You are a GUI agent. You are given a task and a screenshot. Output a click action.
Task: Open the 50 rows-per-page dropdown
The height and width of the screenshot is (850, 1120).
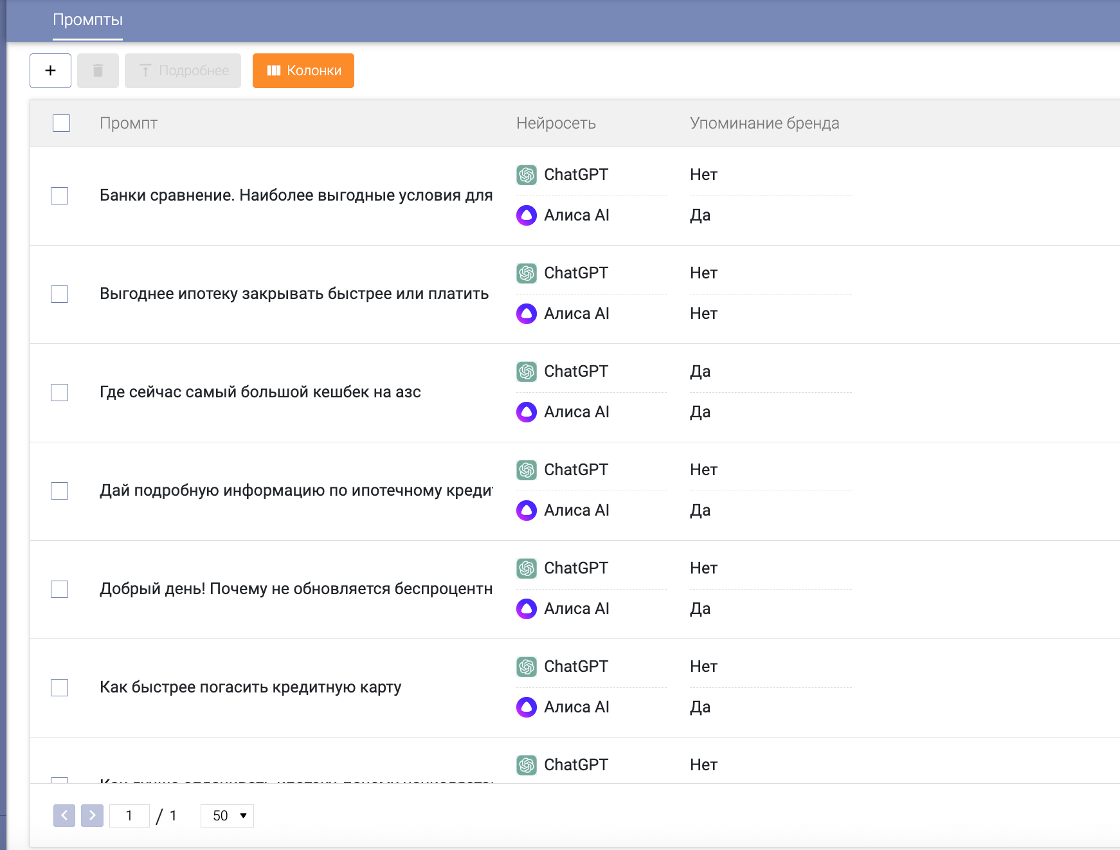(x=227, y=816)
